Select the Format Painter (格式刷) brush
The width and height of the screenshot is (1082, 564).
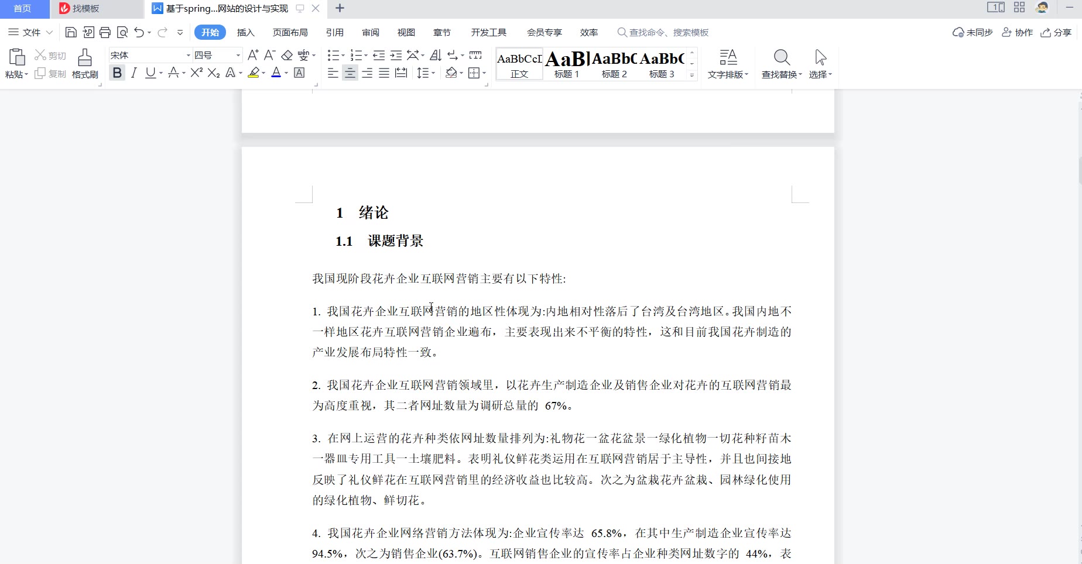[x=85, y=63]
